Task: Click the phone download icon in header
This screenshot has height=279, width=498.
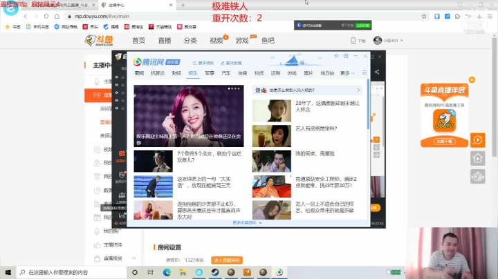Action: pos(353,41)
